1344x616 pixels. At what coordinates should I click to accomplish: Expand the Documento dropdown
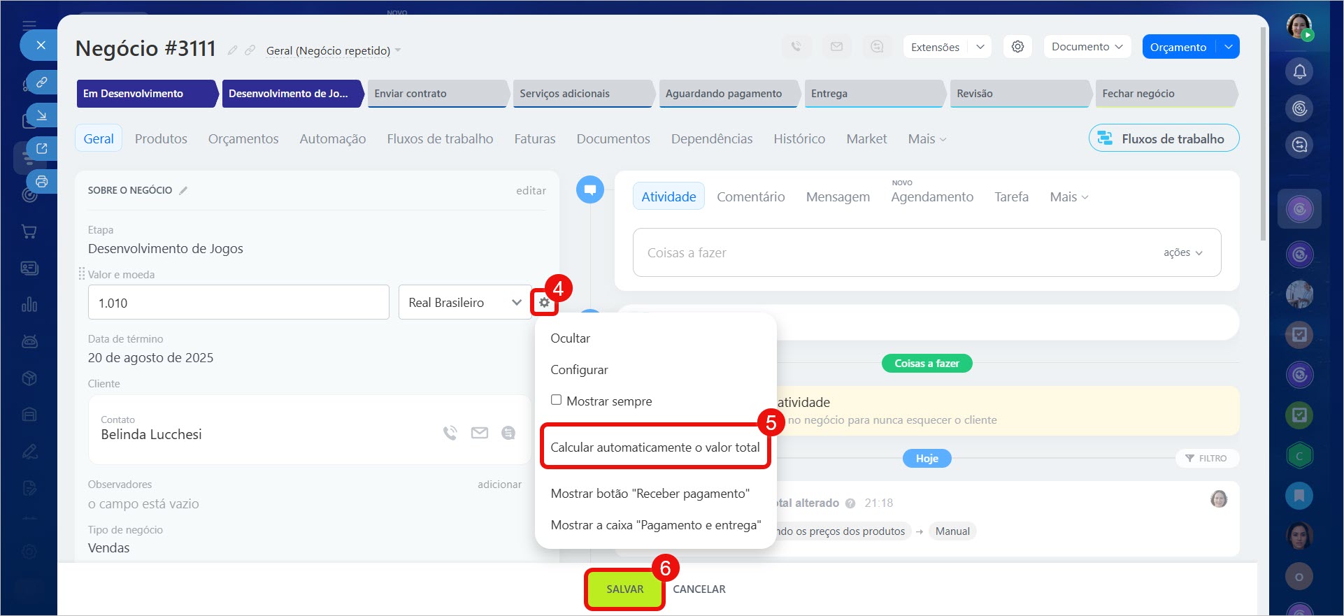(x=1087, y=47)
